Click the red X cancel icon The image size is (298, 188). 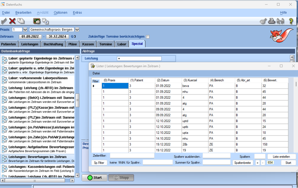pos(13,21)
